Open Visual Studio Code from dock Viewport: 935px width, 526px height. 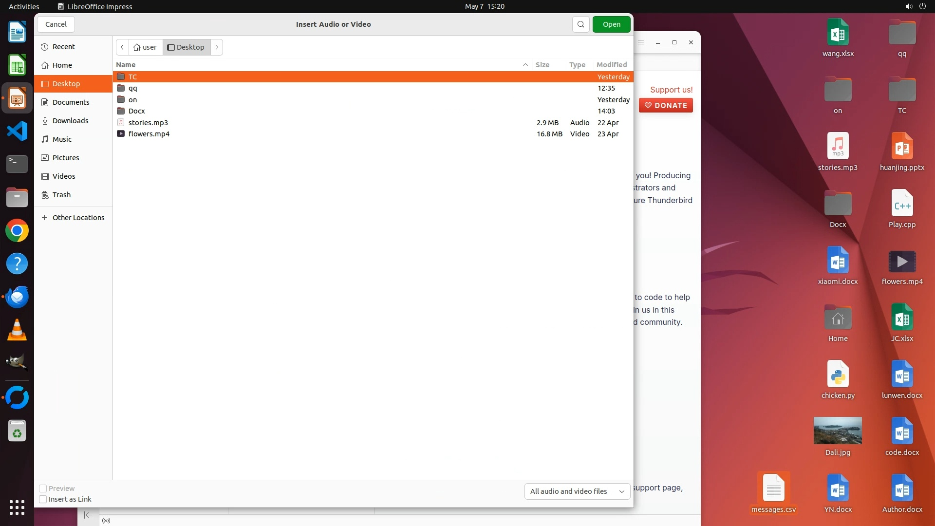(x=17, y=131)
